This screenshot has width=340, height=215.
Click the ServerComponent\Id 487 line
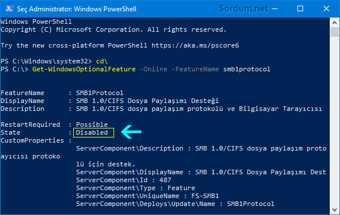click(x=124, y=180)
